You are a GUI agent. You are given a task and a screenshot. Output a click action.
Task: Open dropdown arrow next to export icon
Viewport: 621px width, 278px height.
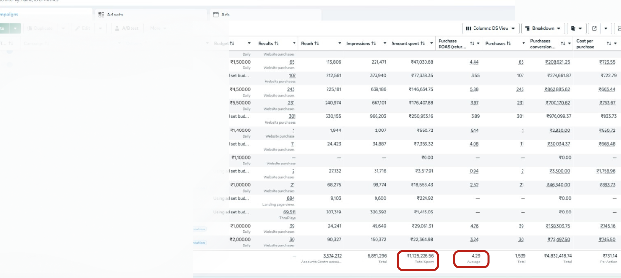pos(605,28)
